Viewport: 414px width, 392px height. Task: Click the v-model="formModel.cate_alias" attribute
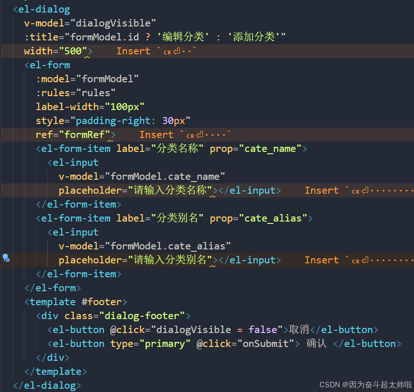145,246
